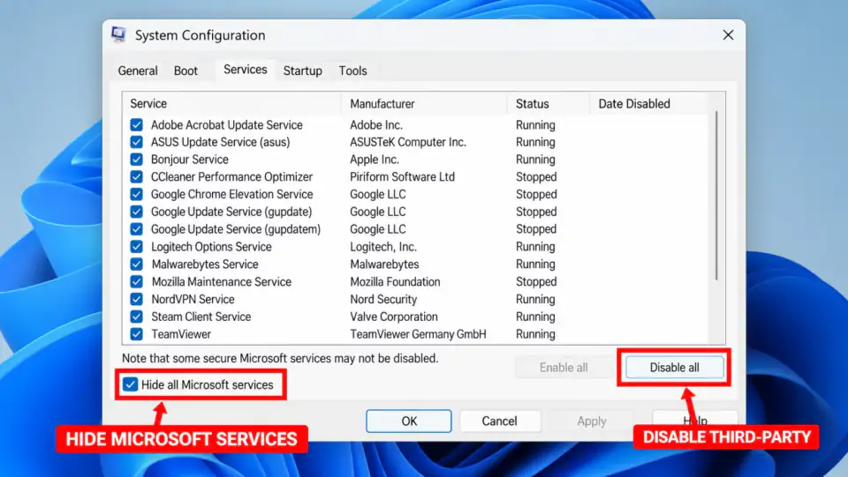Select the NordVPN Service name
The width and height of the screenshot is (848, 477).
pos(193,299)
